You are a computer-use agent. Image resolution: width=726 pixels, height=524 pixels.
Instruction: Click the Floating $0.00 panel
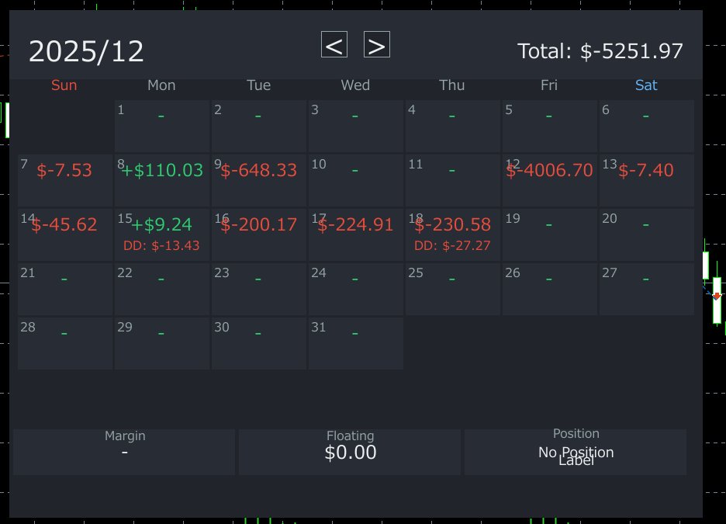[x=350, y=452]
